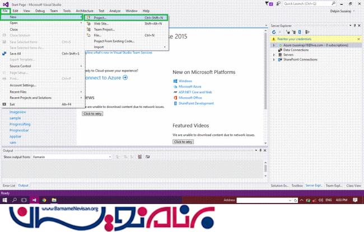This screenshot has width=364, height=232.
Task: Refresh the Server Explorer
Action: 274,32
